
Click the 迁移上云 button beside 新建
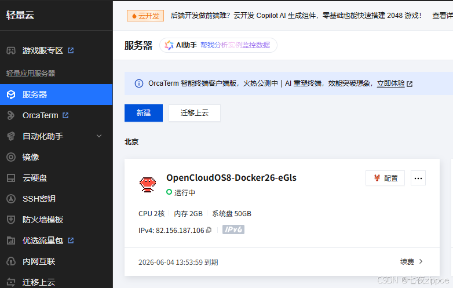point(195,113)
